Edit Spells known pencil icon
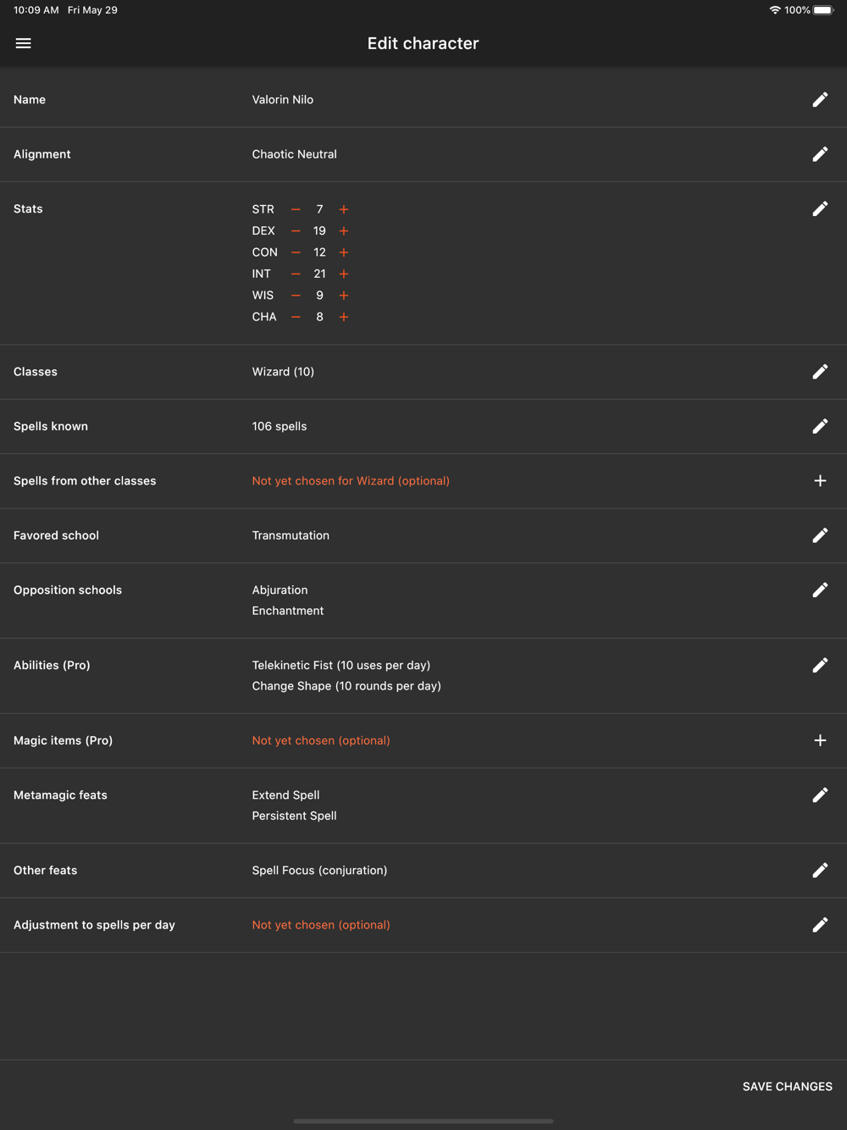 pyautogui.click(x=820, y=426)
